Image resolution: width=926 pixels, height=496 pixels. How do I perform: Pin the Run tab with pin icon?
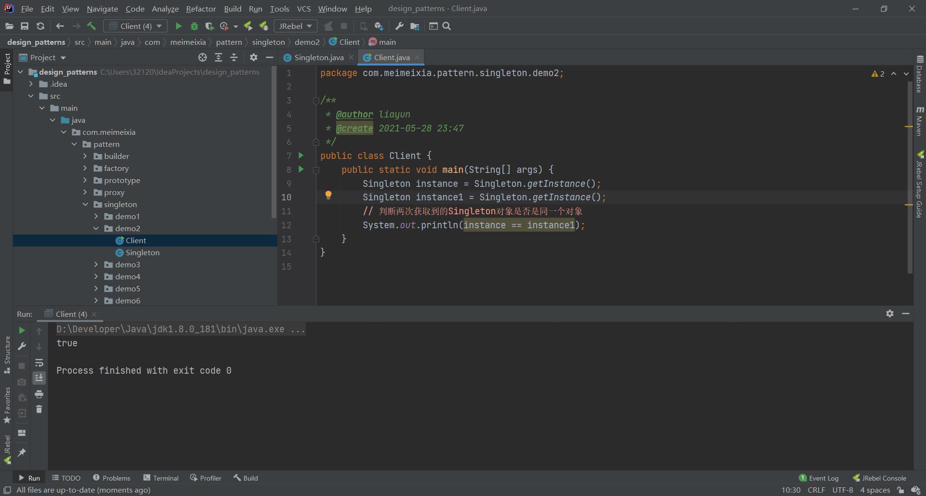(22, 452)
